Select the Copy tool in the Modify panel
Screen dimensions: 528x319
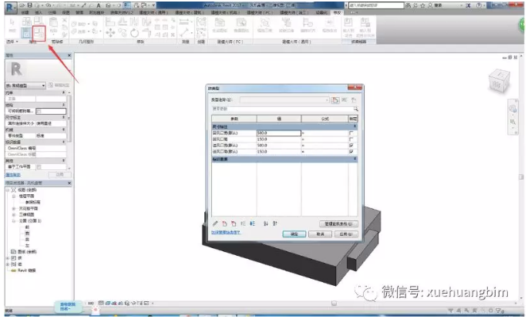coord(123,32)
